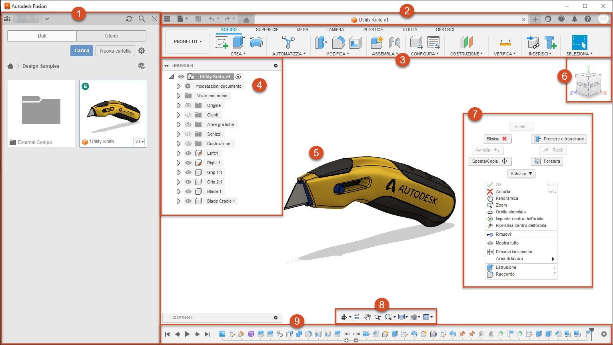The image size is (613, 345).
Task: Open the Utility Knife thumbnail in Design Samples
Action: (x=113, y=113)
